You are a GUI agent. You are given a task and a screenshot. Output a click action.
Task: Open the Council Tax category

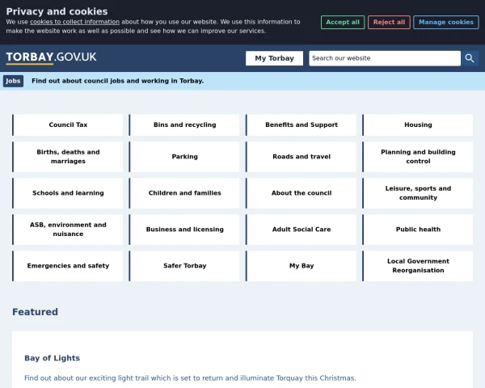69,125
